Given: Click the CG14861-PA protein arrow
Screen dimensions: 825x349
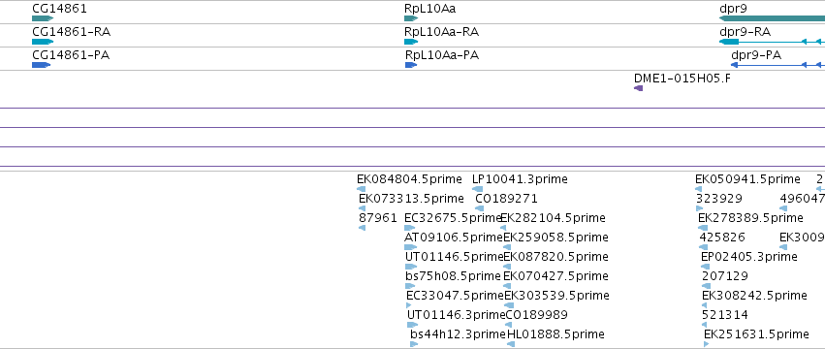Looking at the screenshot, I should (x=41, y=65).
